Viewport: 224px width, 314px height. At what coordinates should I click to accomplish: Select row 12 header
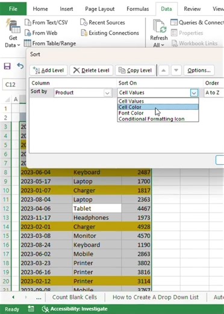(x=6, y=208)
